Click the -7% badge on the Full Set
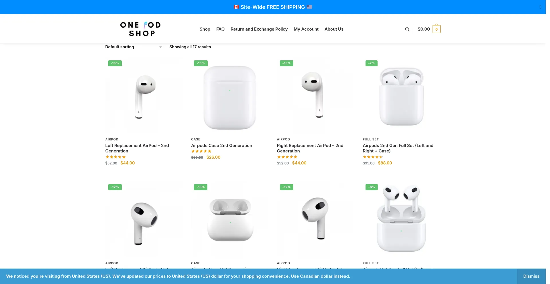 (371, 63)
